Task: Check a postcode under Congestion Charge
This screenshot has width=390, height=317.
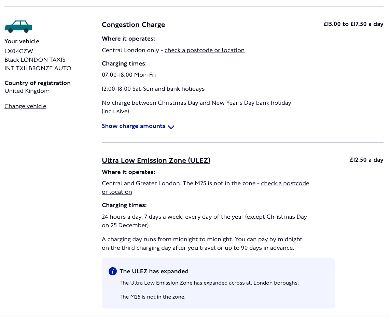Action: (x=204, y=51)
